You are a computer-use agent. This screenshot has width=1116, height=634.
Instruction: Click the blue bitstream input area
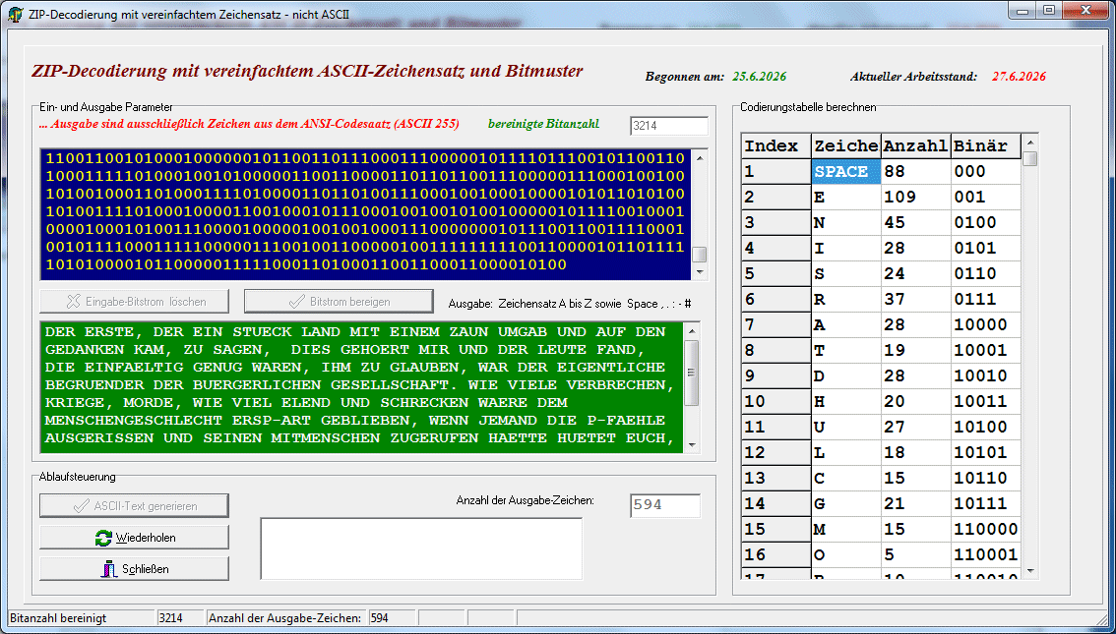(x=366, y=214)
